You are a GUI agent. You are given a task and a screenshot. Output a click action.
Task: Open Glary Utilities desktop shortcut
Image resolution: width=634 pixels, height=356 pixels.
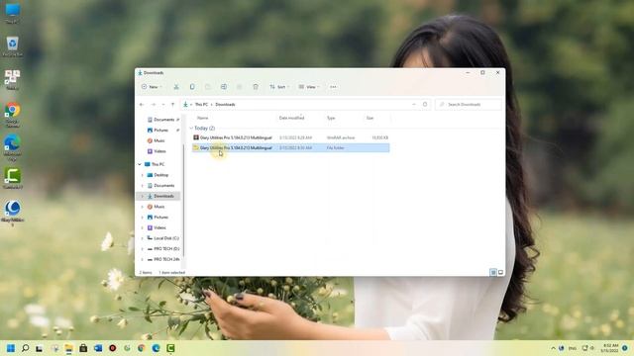[13, 213]
